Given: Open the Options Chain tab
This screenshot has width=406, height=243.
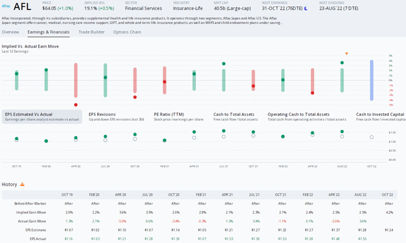Looking at the screenshot, I should tap(127, 32).
